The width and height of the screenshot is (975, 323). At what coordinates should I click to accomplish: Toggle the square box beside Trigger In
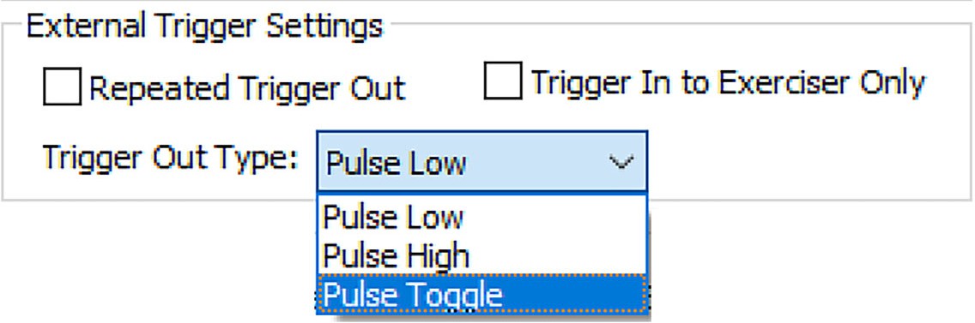tap(503, 81)
